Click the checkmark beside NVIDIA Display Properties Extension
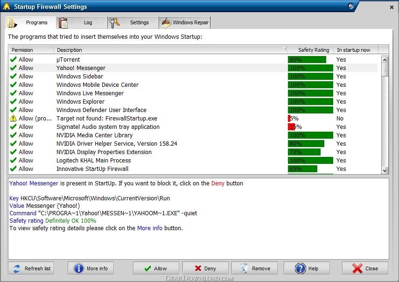The width and height of the screenshot is (399, 282). tap(13, 152)
